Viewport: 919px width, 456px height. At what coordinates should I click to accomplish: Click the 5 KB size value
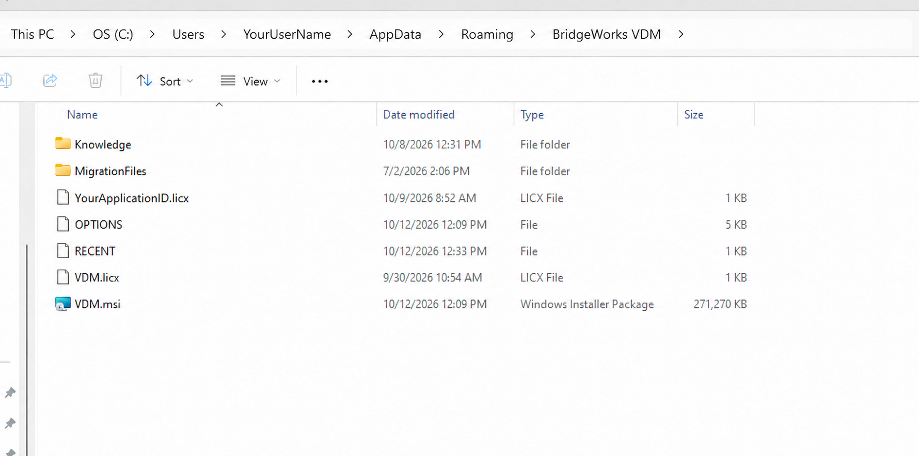[x=736, y=225]
